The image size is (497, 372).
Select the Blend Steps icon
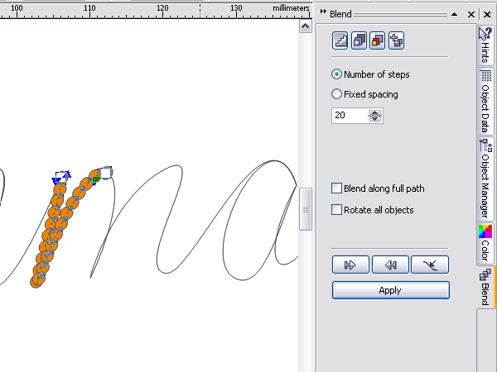(x=340, y=41)
